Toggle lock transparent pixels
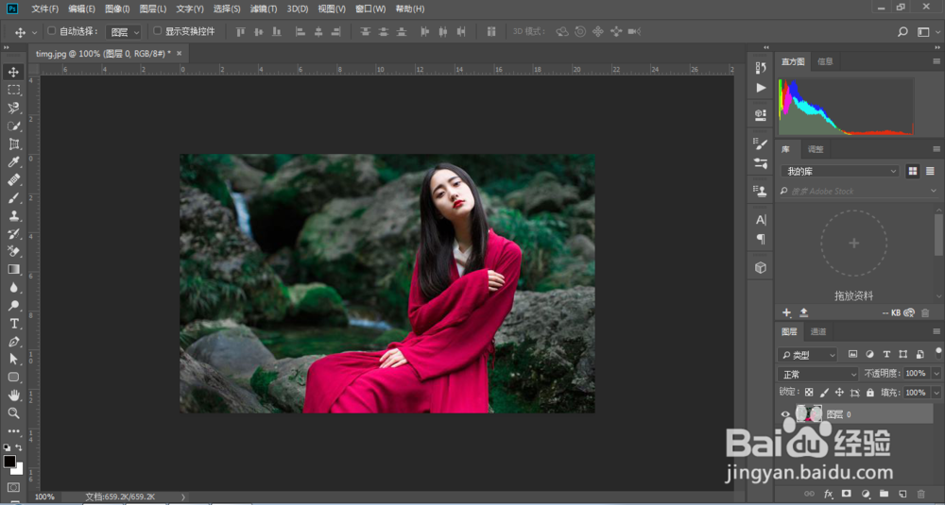The height and width of the screenshot is (505, 945). (809, 393)
